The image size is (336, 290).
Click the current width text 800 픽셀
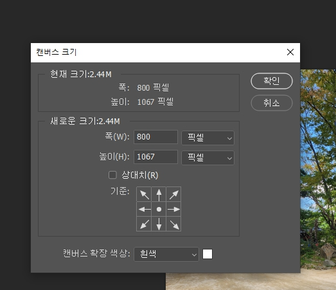click(153, 87)
